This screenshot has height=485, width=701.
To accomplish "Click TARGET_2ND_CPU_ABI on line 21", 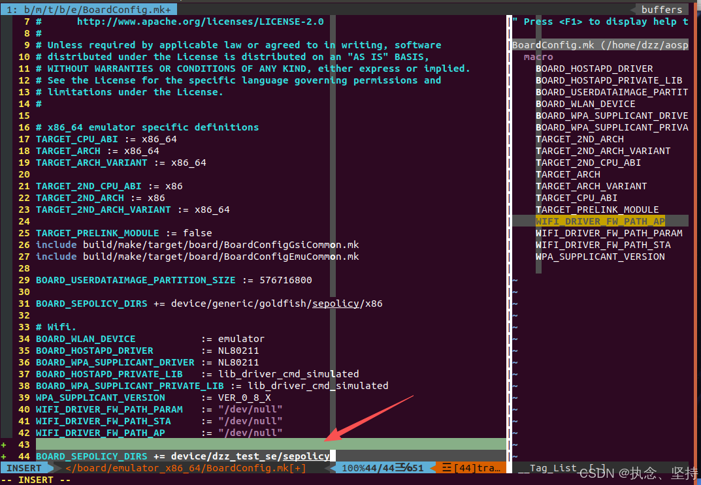I will [88, 186].
